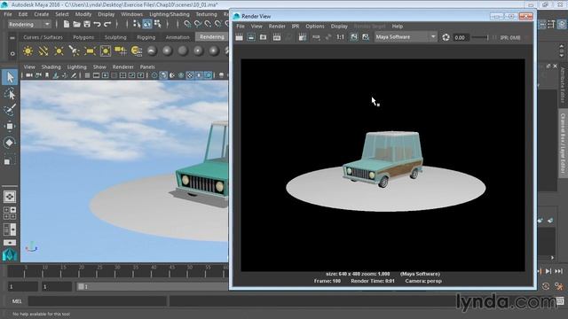Create an Area Light from the shelf
568x319 pixels.
tap(90, 51)
